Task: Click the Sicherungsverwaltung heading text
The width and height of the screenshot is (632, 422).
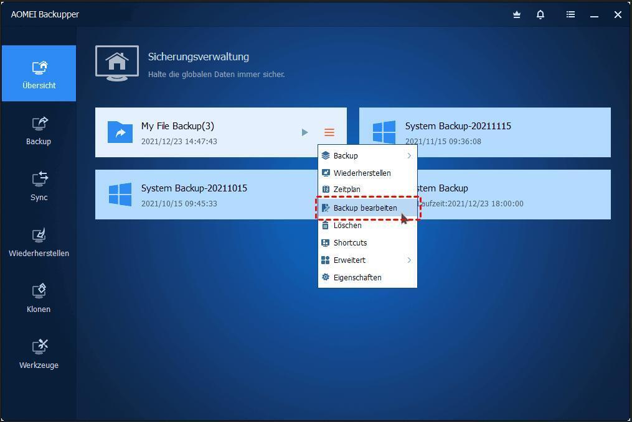Action: coord(198,57)
